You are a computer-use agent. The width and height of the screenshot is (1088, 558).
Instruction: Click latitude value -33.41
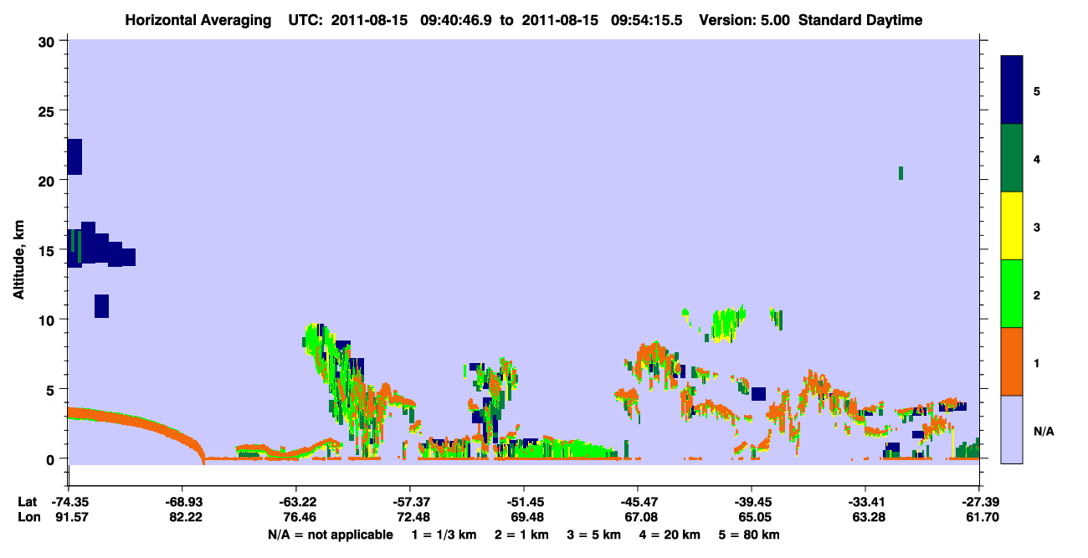[x=865, y=502]
